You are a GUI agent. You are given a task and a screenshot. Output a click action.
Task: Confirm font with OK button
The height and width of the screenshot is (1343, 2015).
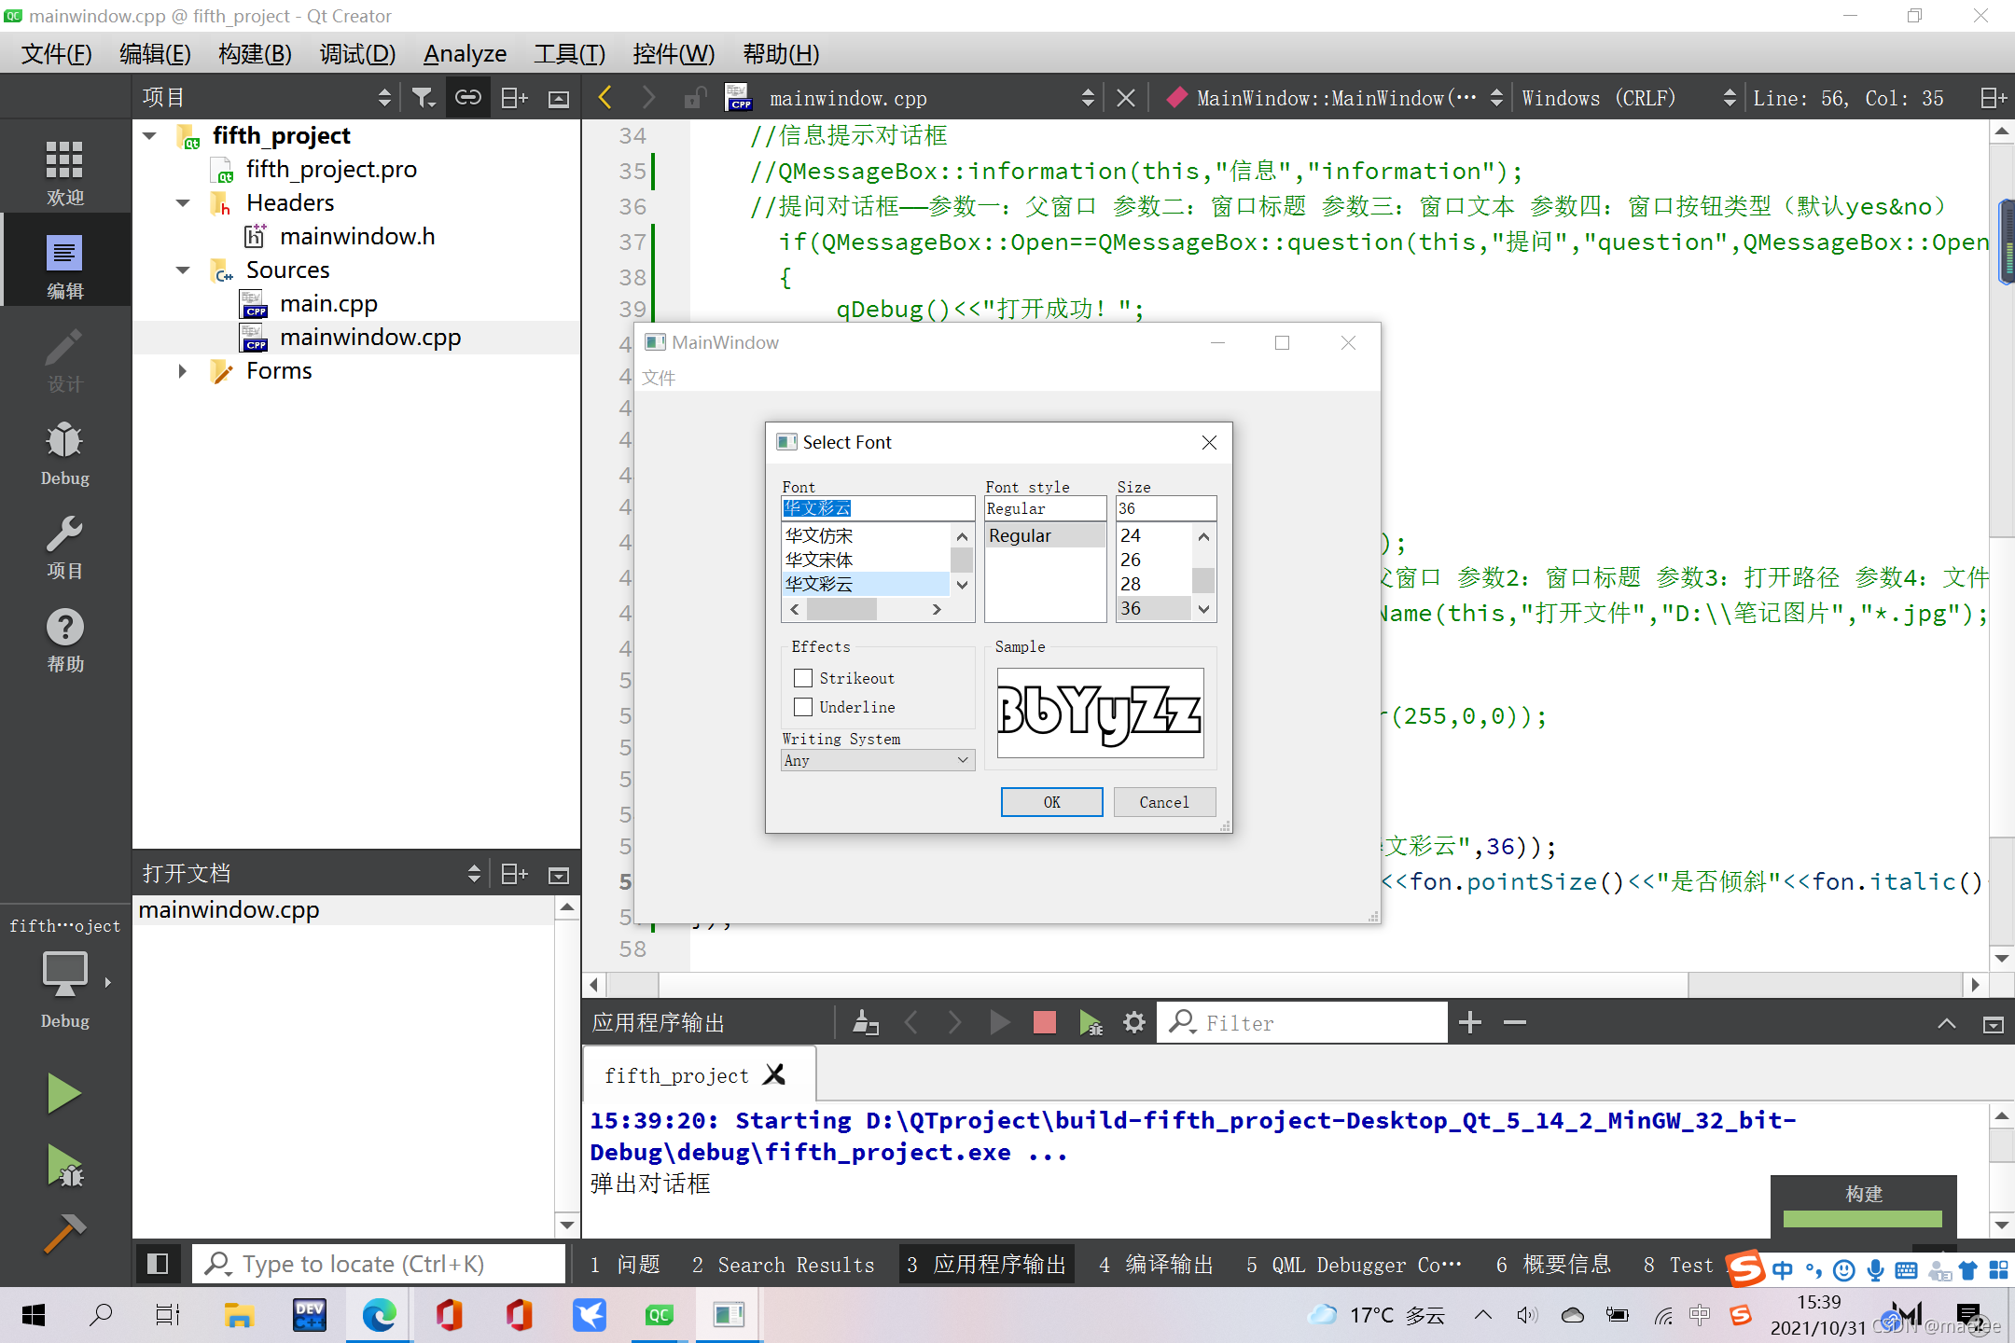coord(1051,802)
